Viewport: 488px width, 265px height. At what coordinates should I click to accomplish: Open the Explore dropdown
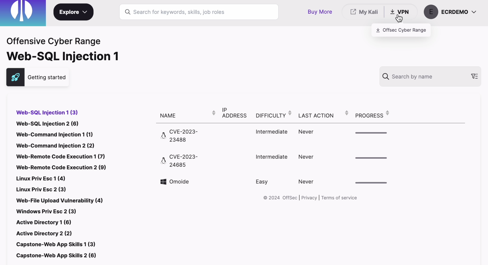click(x=73, y=12)
